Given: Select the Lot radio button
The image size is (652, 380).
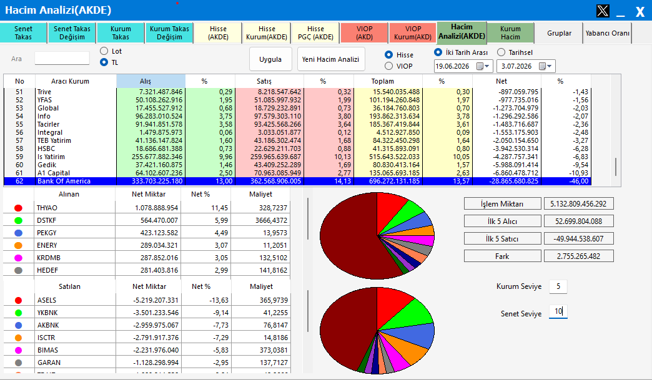Looking at the screenshot, I should (104, 51).
